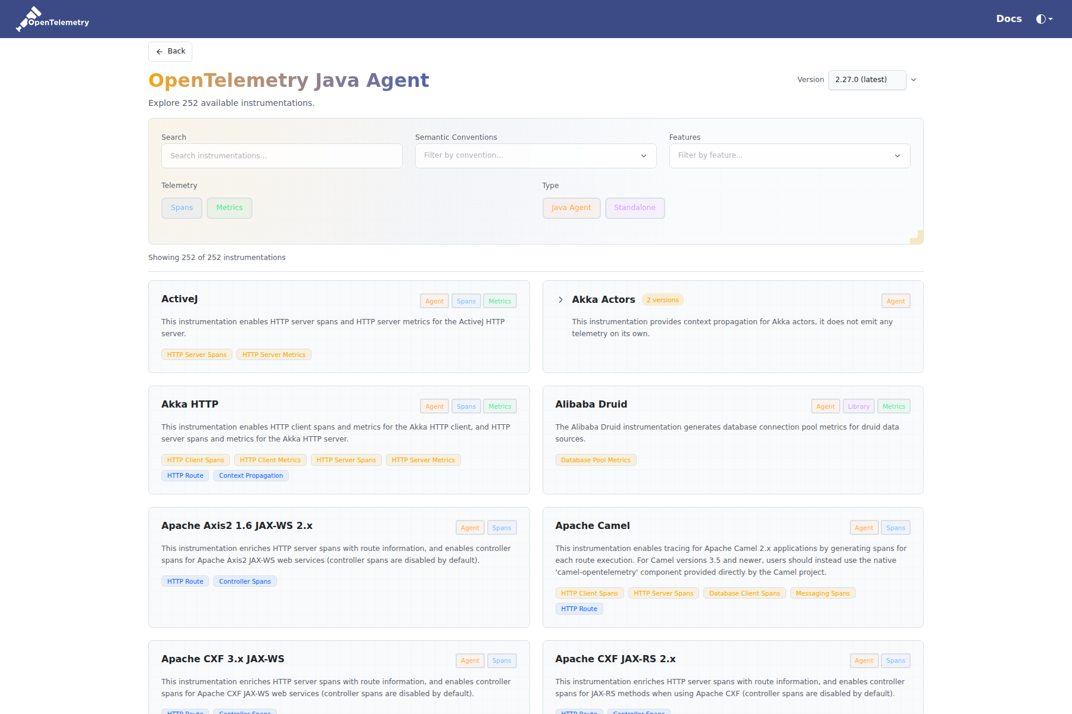This screenshot has height=714, width=1072.
Task: Click the 'Explore 252 available instrumentations' subtitle
Action: (x=231, y=103)
